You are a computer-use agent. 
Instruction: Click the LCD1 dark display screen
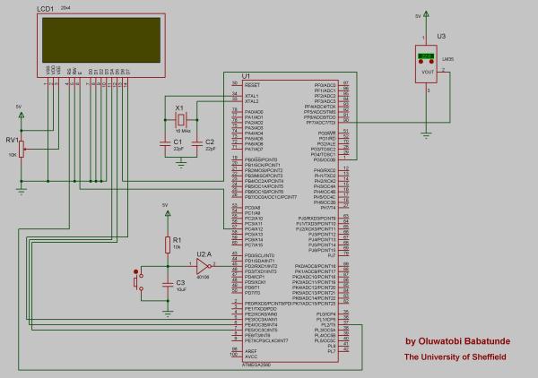pos(101,40)
